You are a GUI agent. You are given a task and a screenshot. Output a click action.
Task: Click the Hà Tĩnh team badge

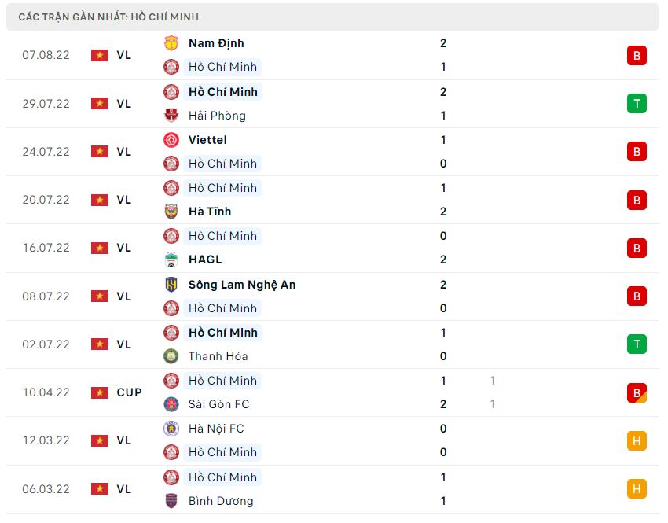click(x=171, y=212)
